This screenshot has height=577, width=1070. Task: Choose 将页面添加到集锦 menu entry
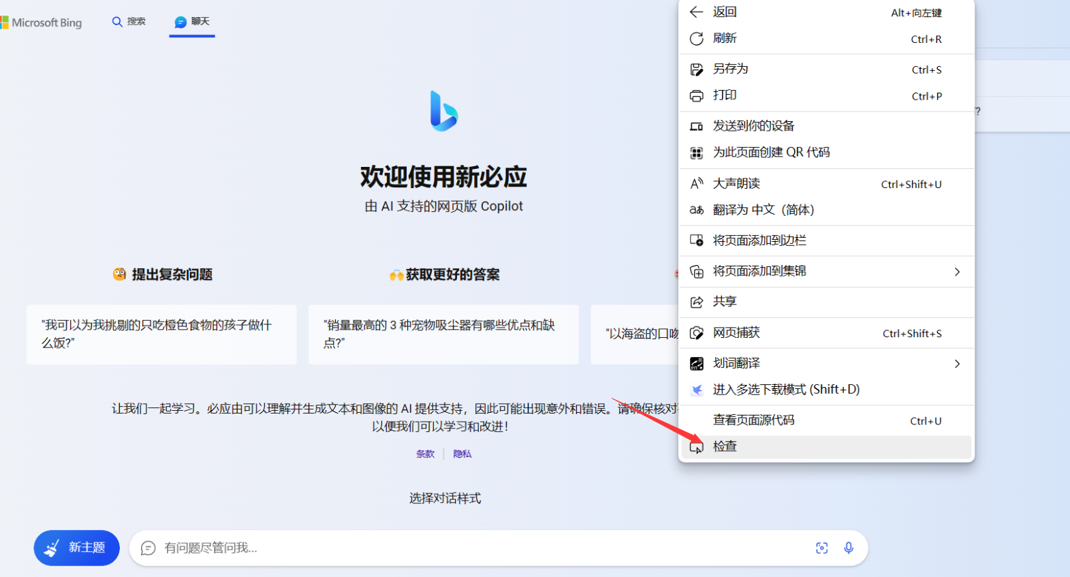(826, 271)
